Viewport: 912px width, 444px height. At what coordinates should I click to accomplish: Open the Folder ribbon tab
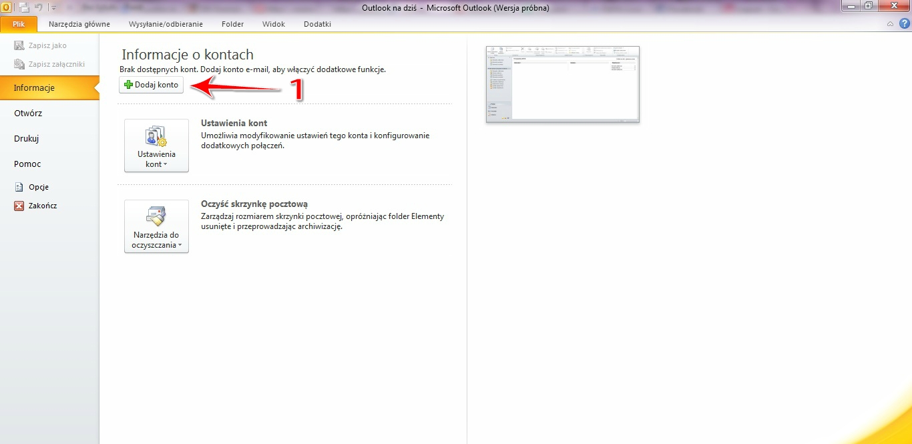click(x=232, y=24)
